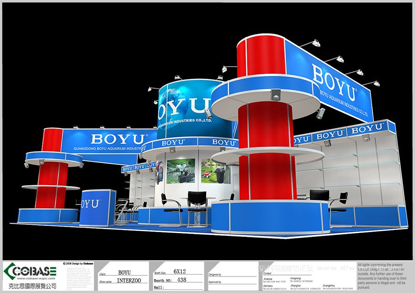Open the www.cobase-expo.com web address

(x=36, y=278)
